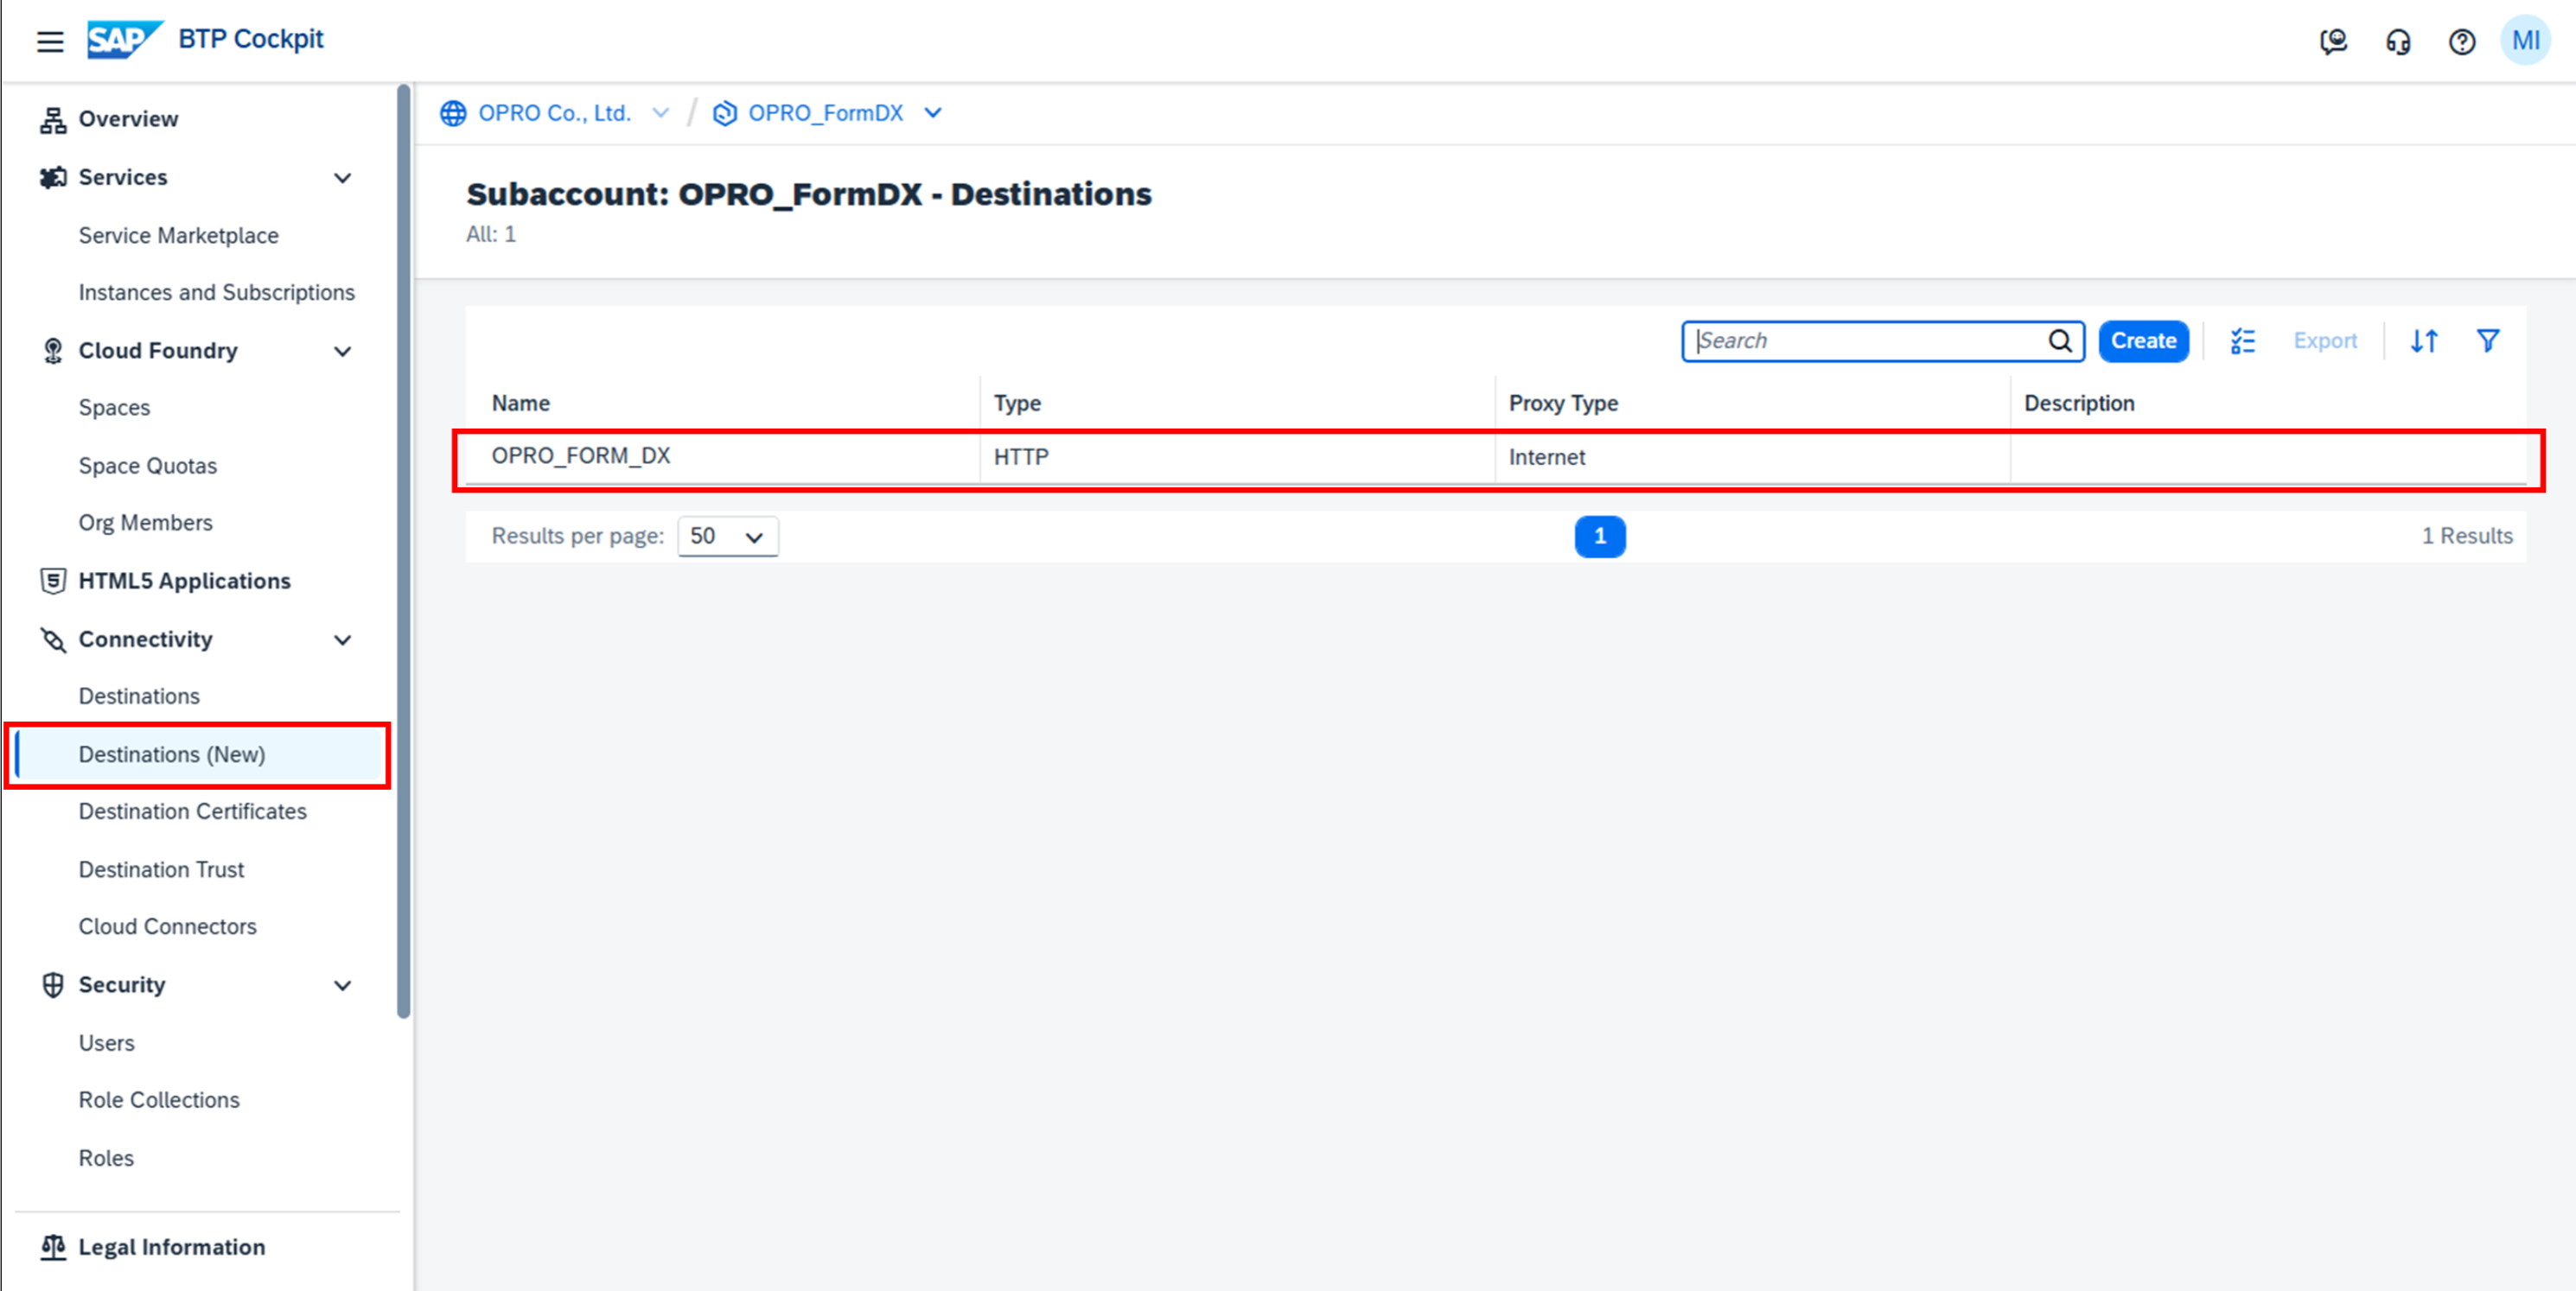Viewport: 2576px width, 1291px height.
Task: Open the hamburger navigation menu icon
Action: click(50, 41)
